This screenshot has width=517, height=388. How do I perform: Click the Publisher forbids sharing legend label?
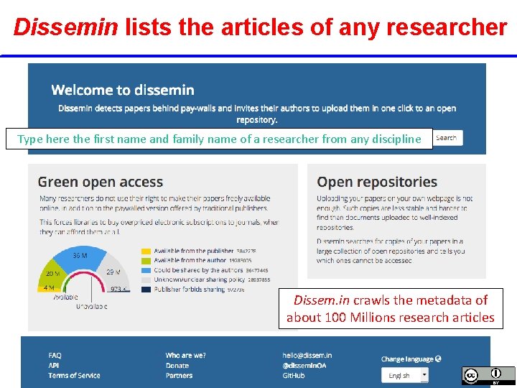[x=190, y=290]
